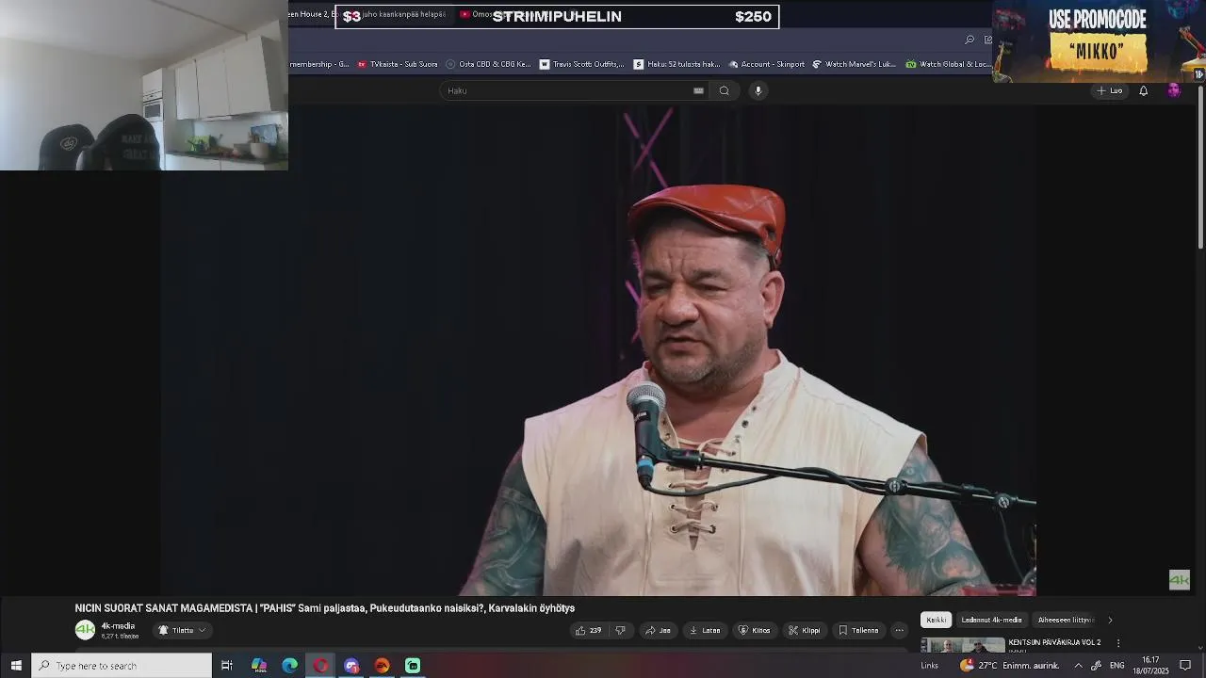Send thanks via Kiitos button

(x=755, y=630)
